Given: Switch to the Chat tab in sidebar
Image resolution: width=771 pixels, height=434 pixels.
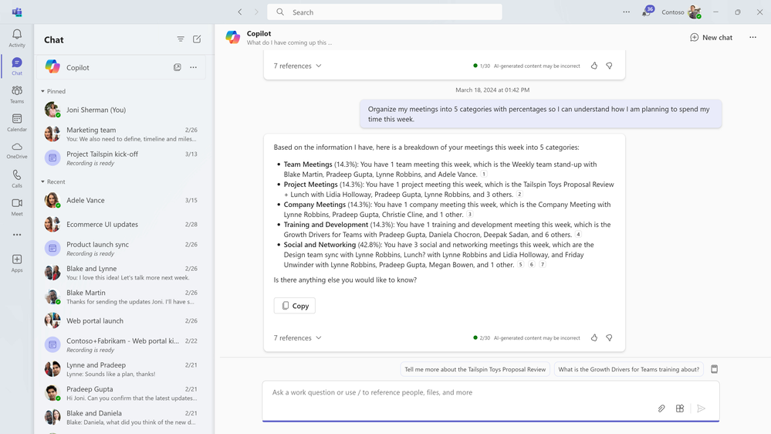Looking at the screenshot, I should click(17, 66).
